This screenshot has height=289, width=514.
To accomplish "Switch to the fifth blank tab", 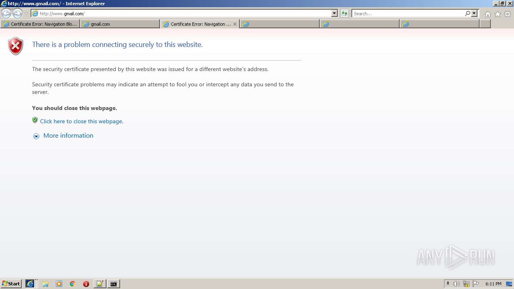I will 359,24.
